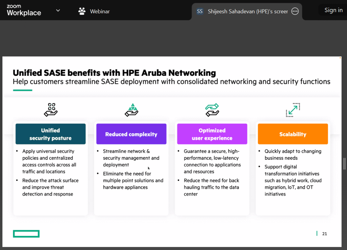Open the Shijeesh Sahadevan screen share tab
This screenshot has height=250, width=347.
(247, 12)
